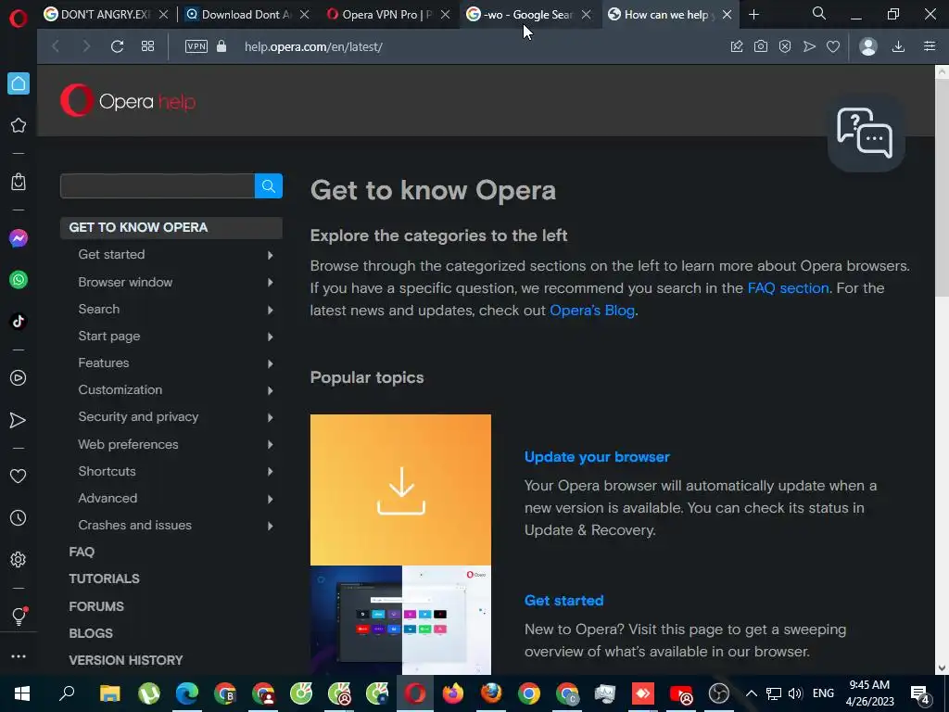Open the TUTORIALS menu item
Image resolution: width=949 pixels, height=712 pixels.
104,578
